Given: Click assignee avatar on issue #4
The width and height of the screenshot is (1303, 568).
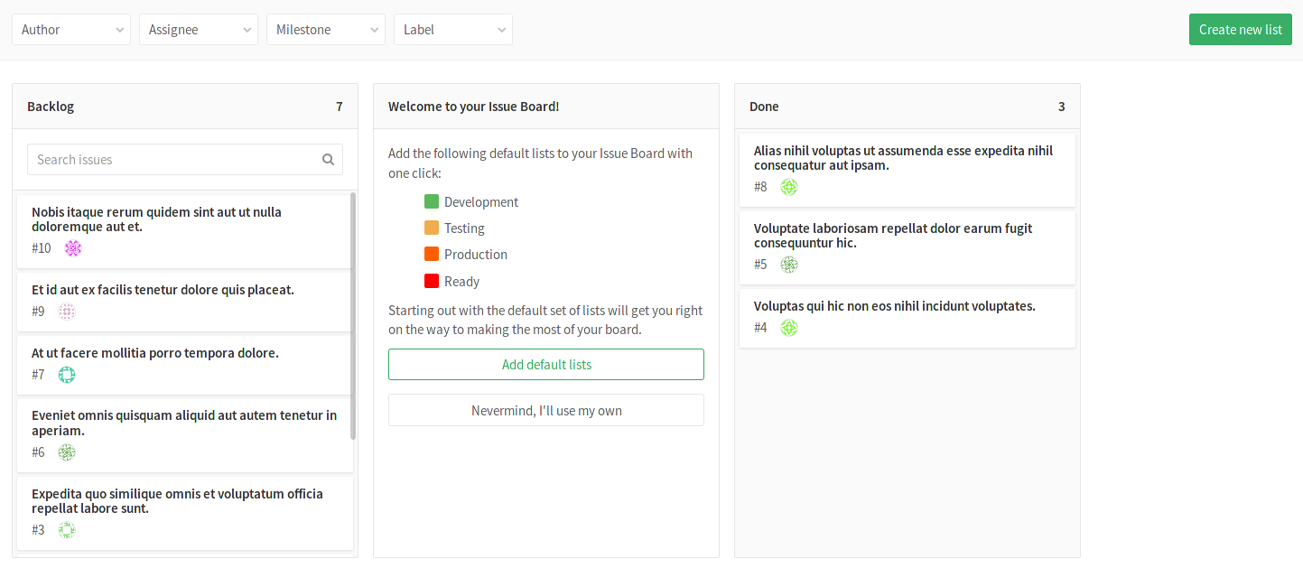Looking at the screenshot, I should click(x=789, y=328).
